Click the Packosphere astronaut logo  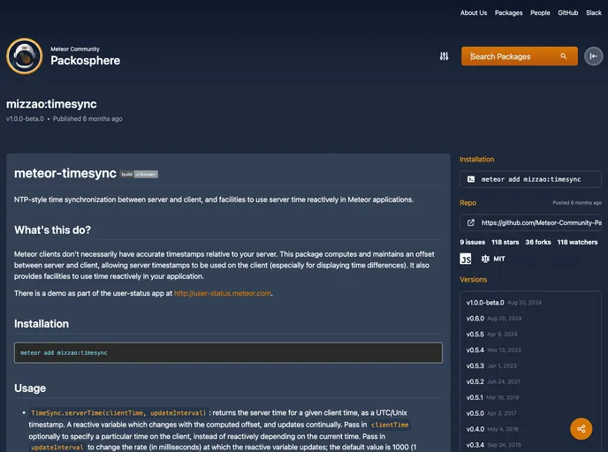(25, 56)
